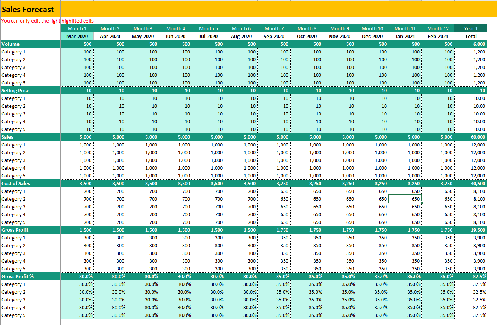Click the Gross Profit row Category 5 label
497x325 pixels.
[x=30, y=269]
